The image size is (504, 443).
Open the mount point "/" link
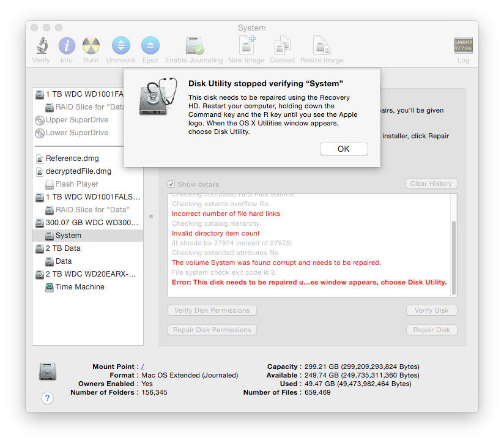143,367
